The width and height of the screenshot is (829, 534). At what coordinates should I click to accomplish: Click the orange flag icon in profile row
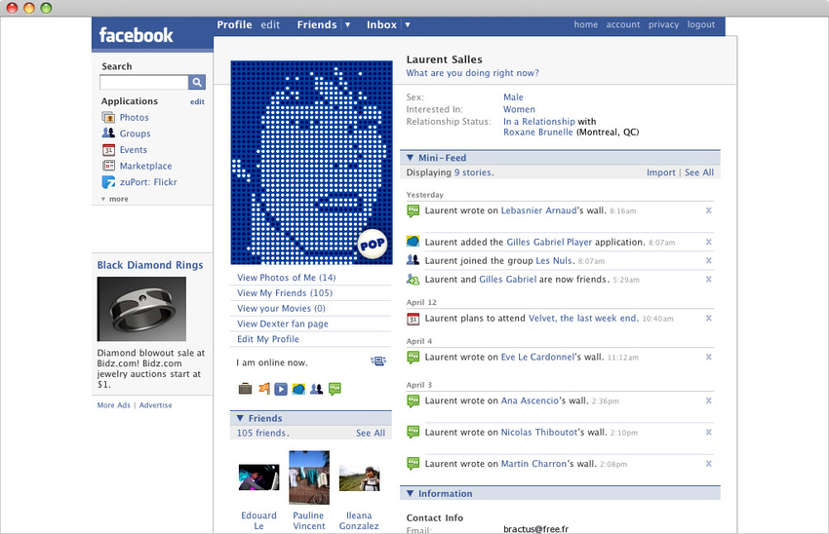coord(263,389)
